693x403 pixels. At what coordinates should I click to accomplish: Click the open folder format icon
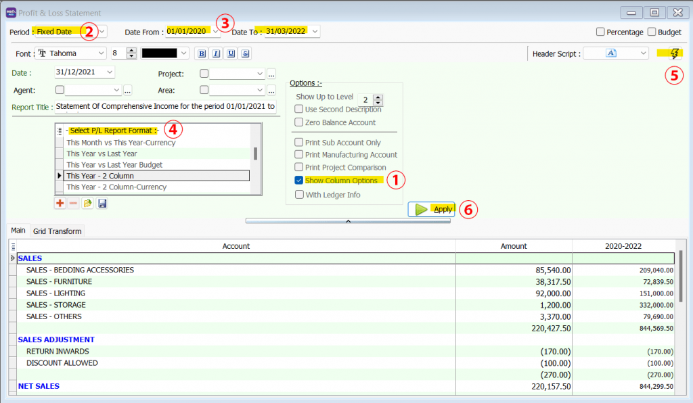tap(87, 203)
